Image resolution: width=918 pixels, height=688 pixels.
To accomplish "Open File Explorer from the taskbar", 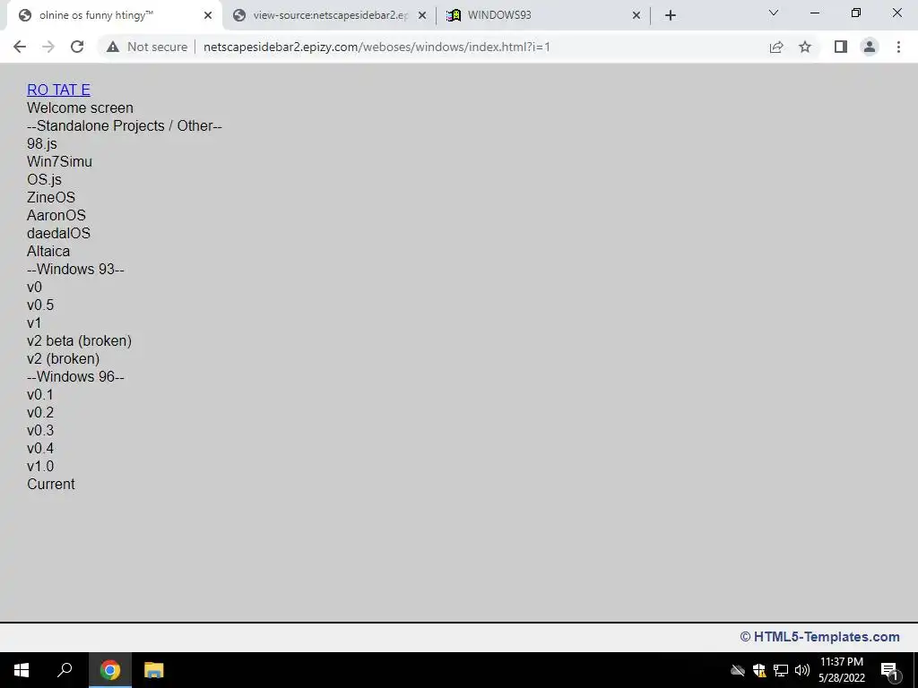I will pos(153,670).
